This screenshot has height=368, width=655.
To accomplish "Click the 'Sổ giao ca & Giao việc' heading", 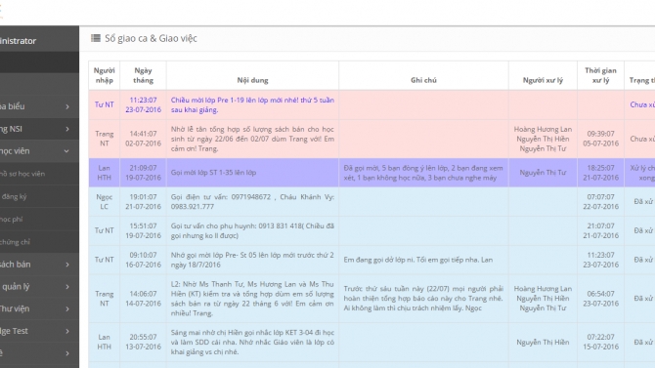I will tap(151, 38).
